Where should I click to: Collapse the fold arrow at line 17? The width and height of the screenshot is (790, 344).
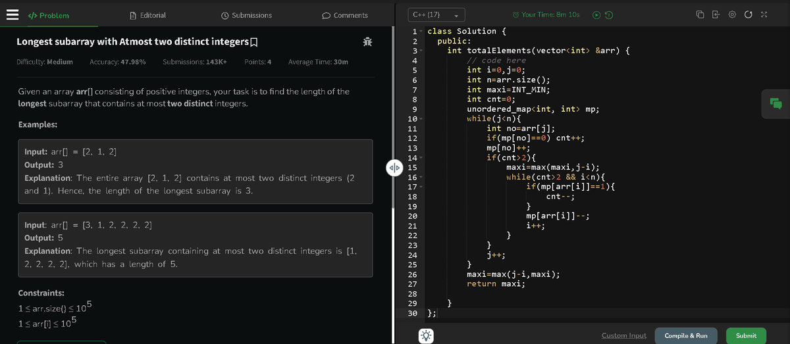click(x=420, y=187)
